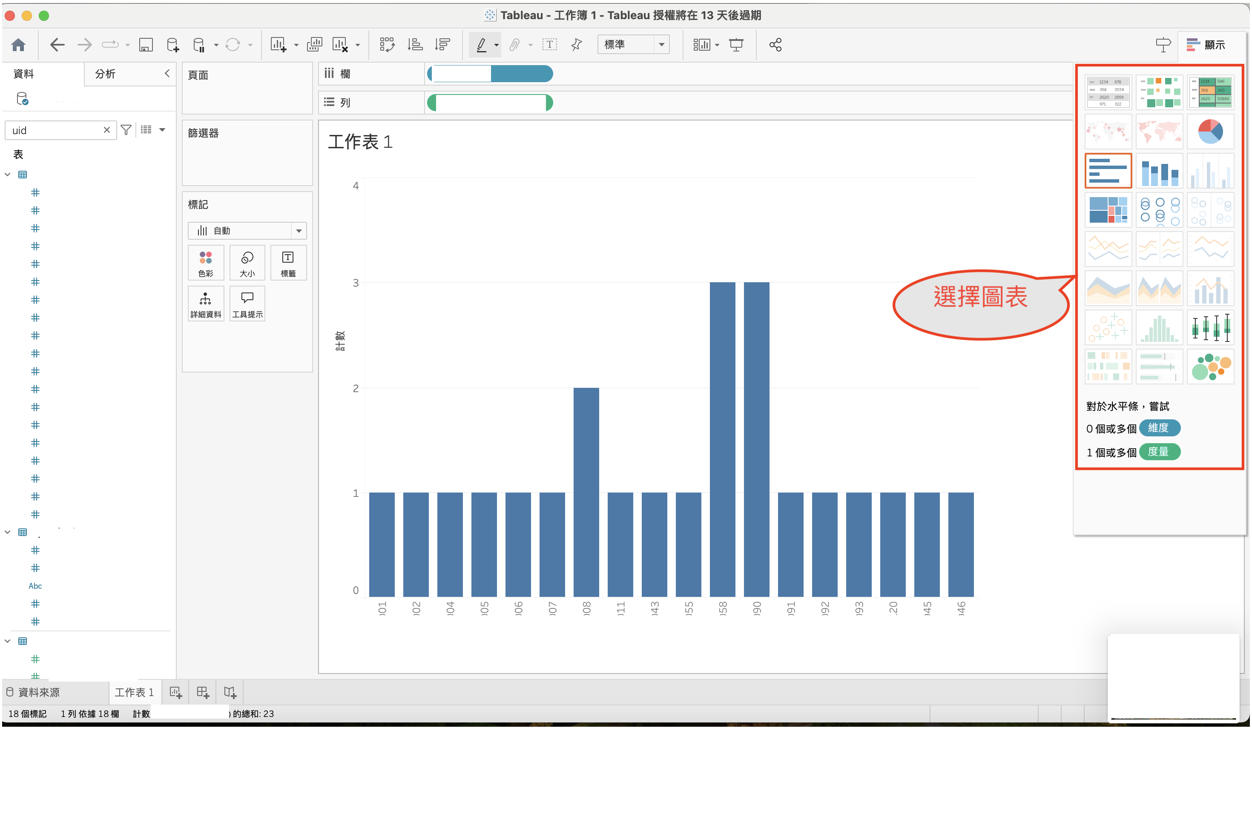Image resolution: width=1252 pixels, height=814 pixels.
Task: Open the 自動 mark type dropdown
Action: [247, 231]
